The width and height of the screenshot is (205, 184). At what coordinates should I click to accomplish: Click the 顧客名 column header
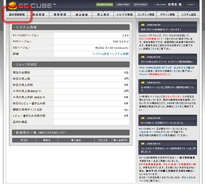click(x=47, y=140)
